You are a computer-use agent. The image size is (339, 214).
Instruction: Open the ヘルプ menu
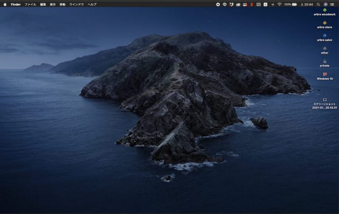(x=92, y=4)
